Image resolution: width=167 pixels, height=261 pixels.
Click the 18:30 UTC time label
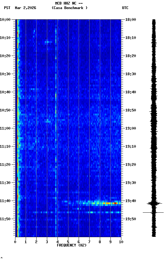131,74
